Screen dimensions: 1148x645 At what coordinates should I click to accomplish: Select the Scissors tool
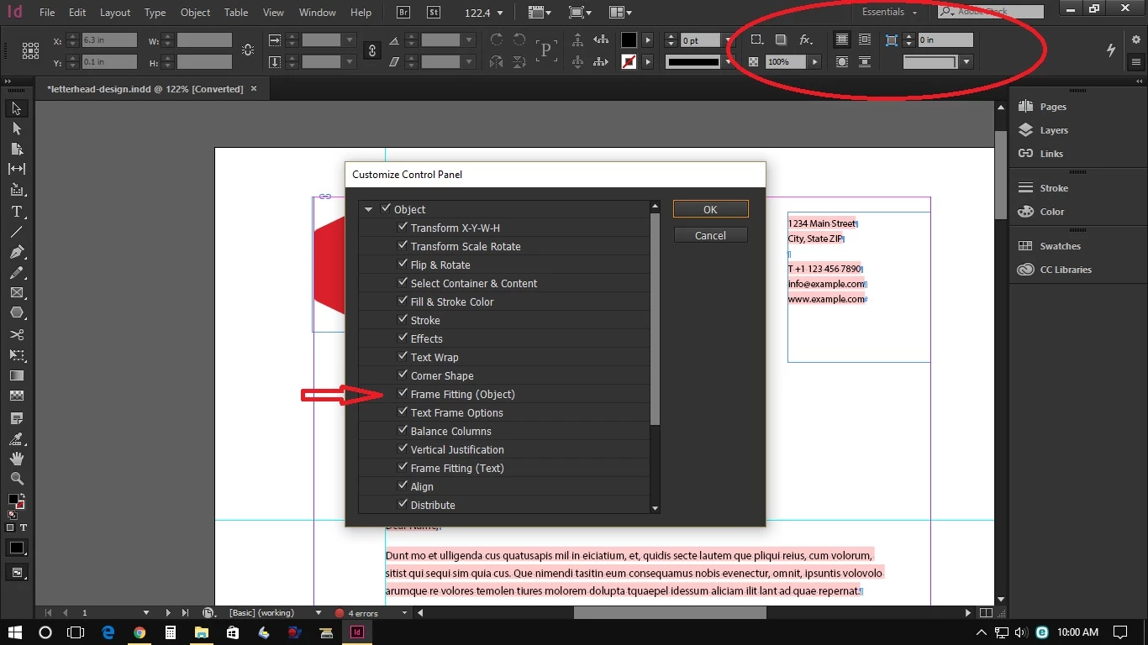(16, 335)
